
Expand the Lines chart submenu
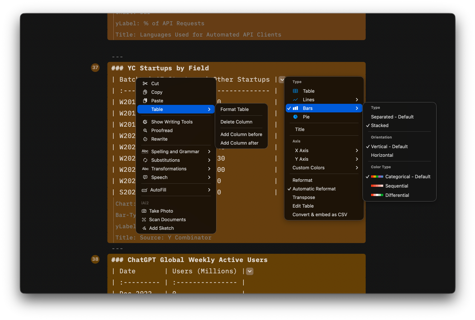[x=324, y=100]
